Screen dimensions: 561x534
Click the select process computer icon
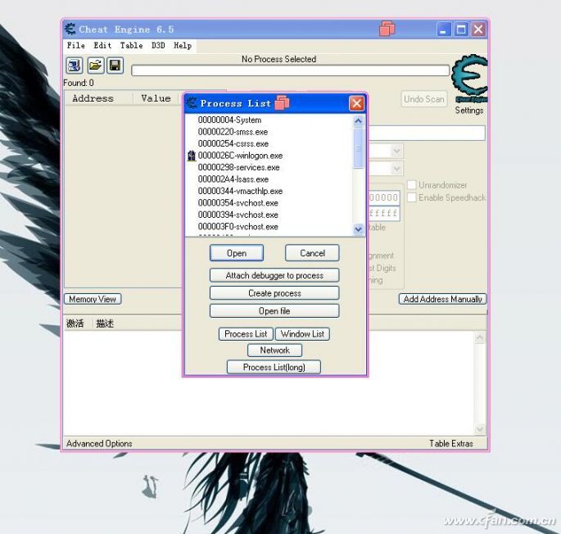coord(75,66)
